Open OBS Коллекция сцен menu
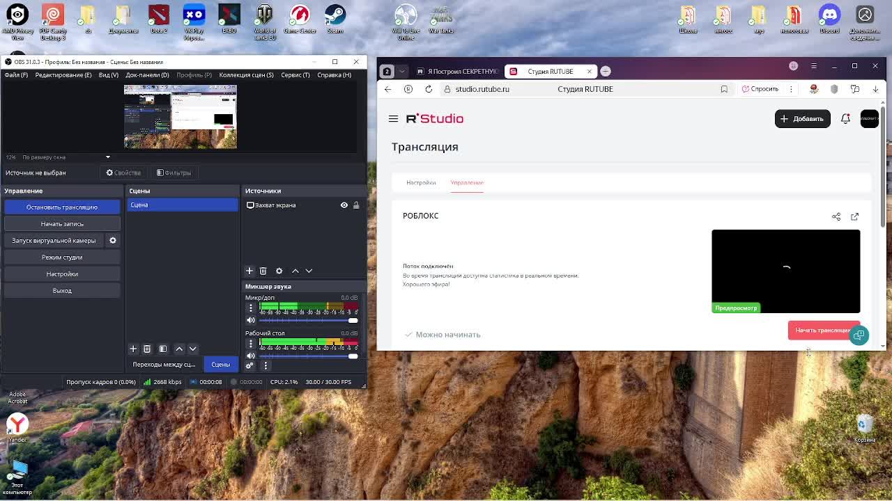 tap(246, 75)
